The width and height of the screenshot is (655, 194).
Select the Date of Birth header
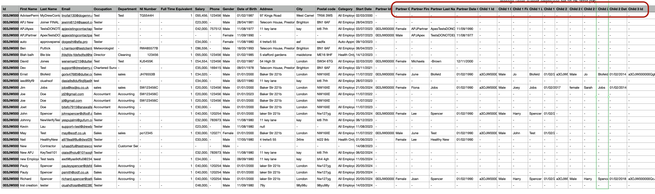tap(247, 9)
